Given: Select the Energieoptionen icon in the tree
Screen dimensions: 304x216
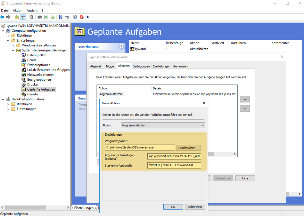Looking at the screenshot, I should 24,80.
